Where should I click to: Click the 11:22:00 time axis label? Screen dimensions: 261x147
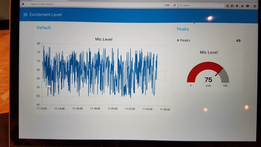[x=130, y=109]
